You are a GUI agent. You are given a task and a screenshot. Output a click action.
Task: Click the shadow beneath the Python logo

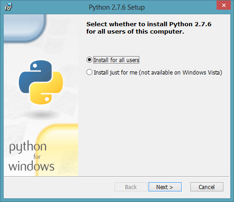[x=41, y=115]
